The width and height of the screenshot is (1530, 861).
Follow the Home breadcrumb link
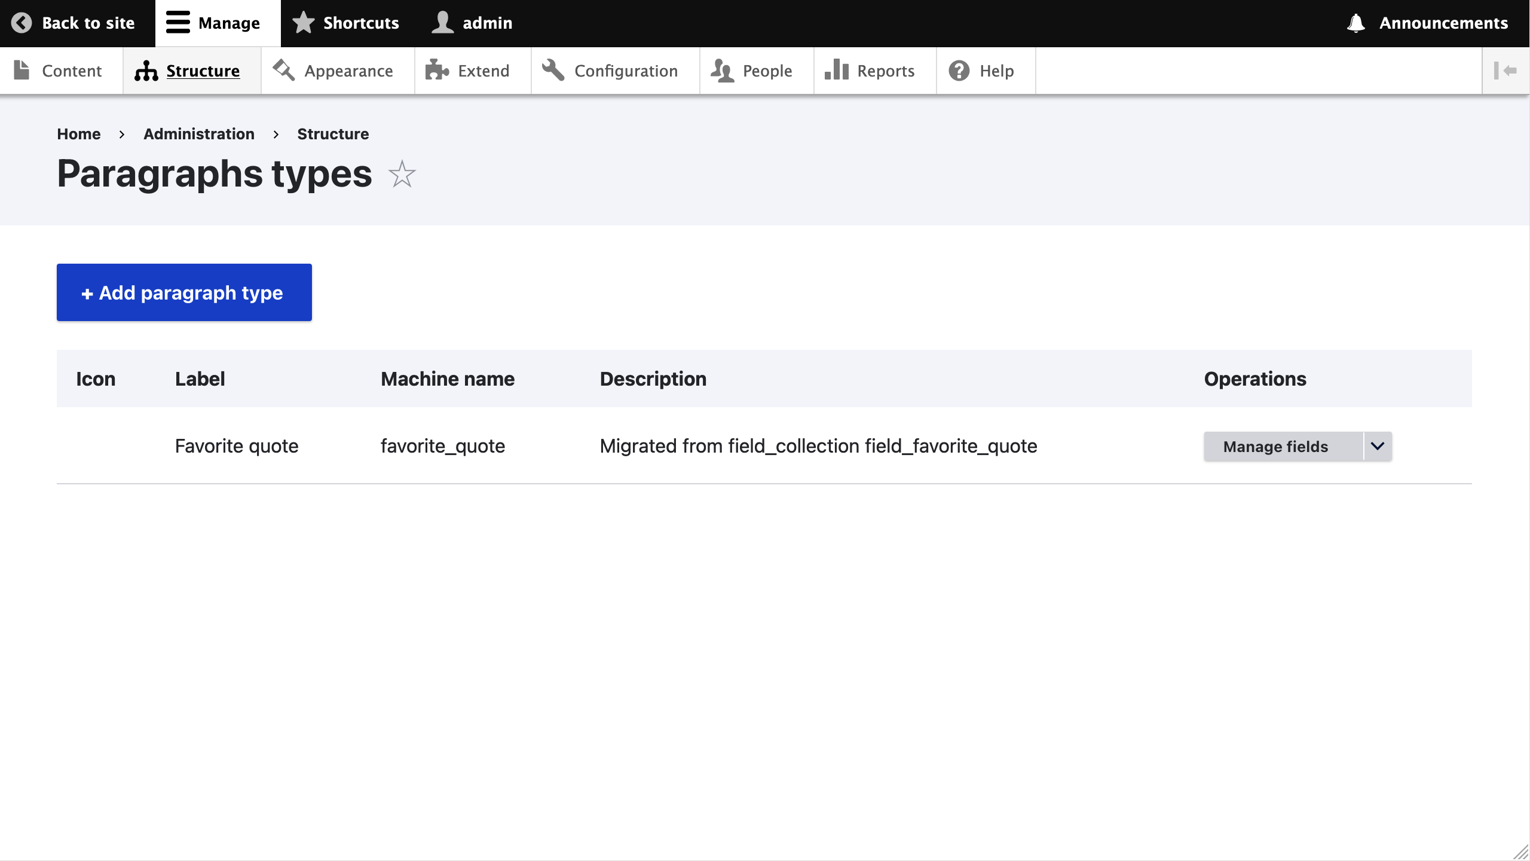pos(79,134)
